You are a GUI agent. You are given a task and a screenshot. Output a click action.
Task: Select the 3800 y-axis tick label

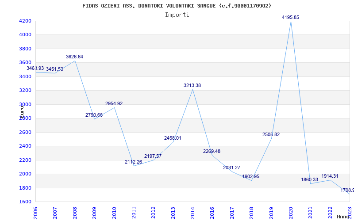coord(25,49)
